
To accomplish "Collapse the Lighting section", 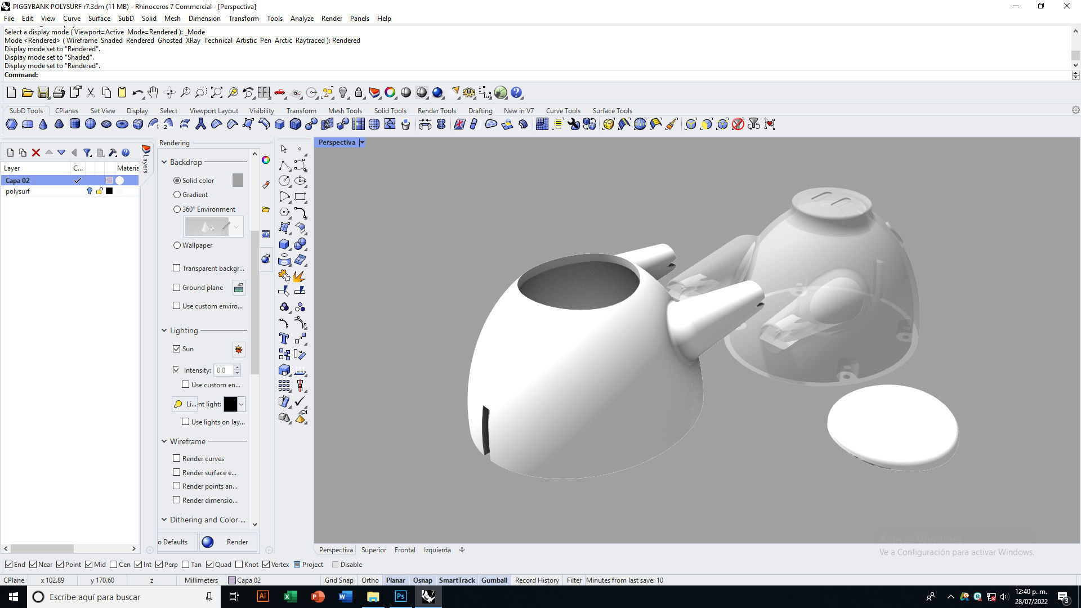I will tap(164, 330).
